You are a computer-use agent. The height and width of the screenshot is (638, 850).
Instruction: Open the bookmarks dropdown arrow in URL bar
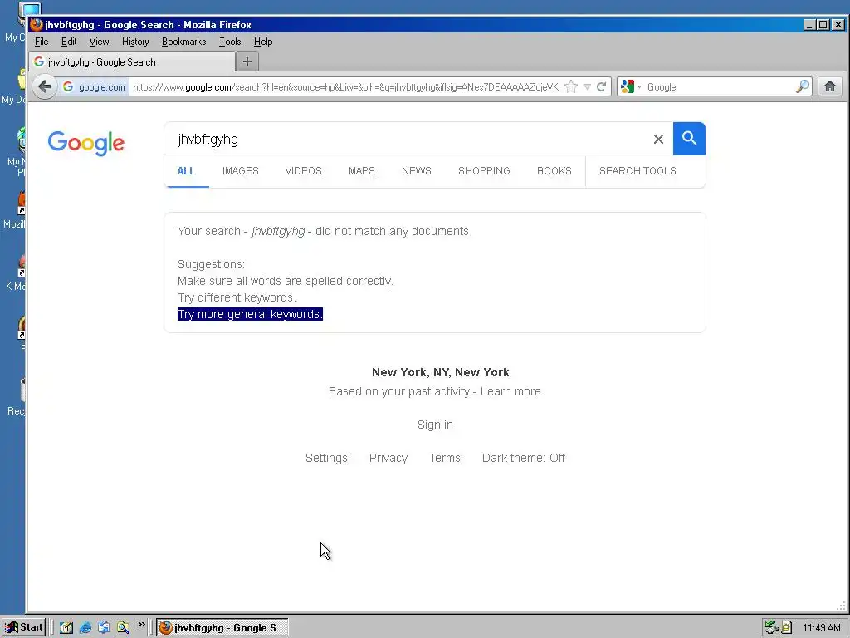(x=587, y=86)
